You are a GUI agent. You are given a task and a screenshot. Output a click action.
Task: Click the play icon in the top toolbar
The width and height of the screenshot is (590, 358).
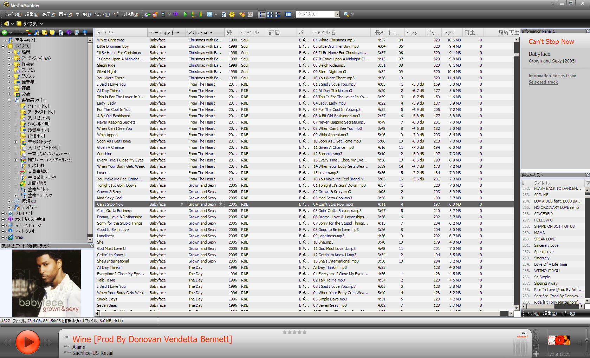185,14
